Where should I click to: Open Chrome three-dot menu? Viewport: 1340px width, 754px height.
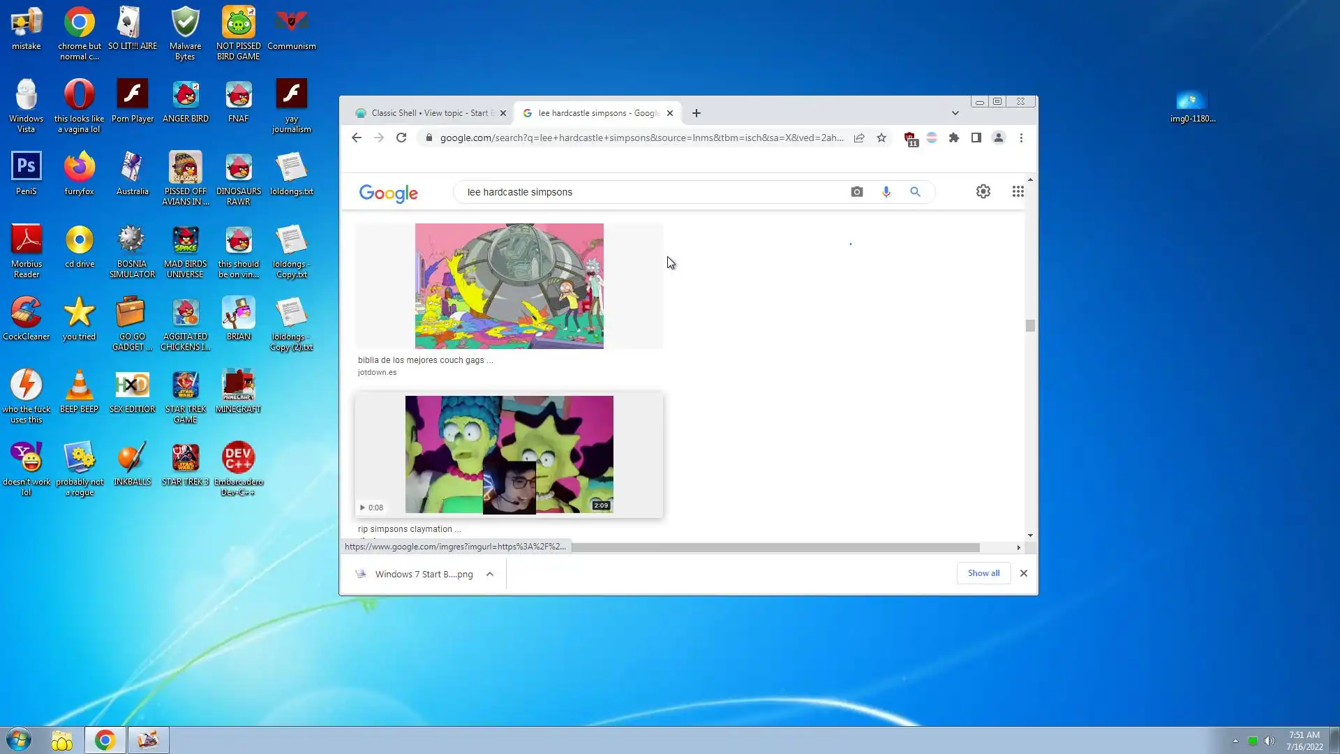(x=1021, y=138)
